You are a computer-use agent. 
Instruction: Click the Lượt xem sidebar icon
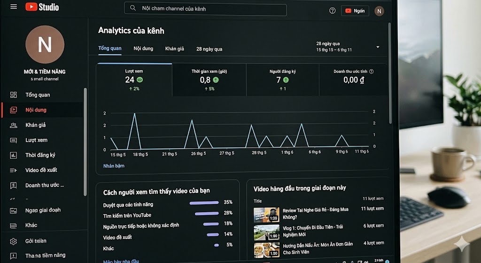click(x=14, y=140)
